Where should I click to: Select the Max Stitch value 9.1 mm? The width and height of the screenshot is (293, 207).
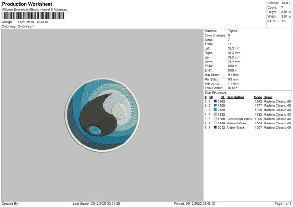[233, 75]
